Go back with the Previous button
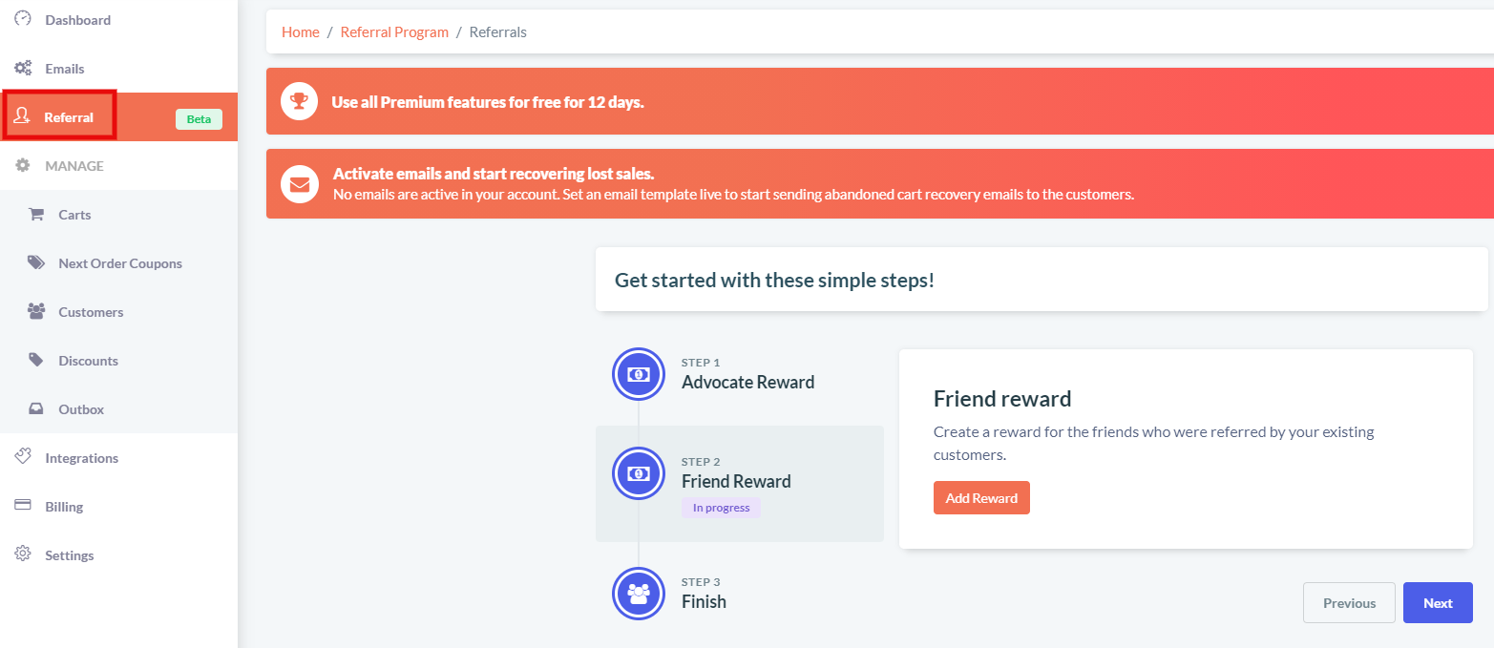This screenshot has width=1494, height=648. click(1349, 603)
